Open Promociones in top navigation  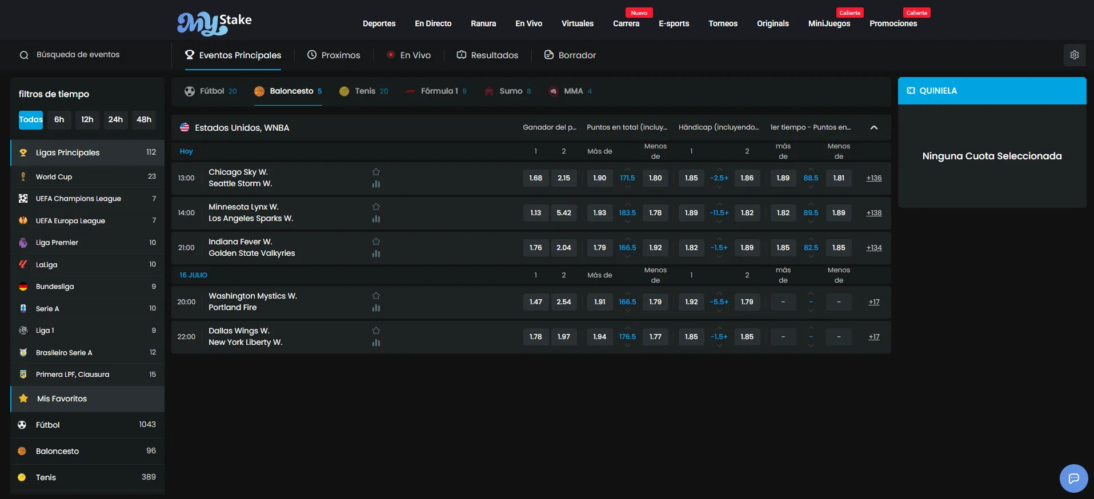click(893, 23)
